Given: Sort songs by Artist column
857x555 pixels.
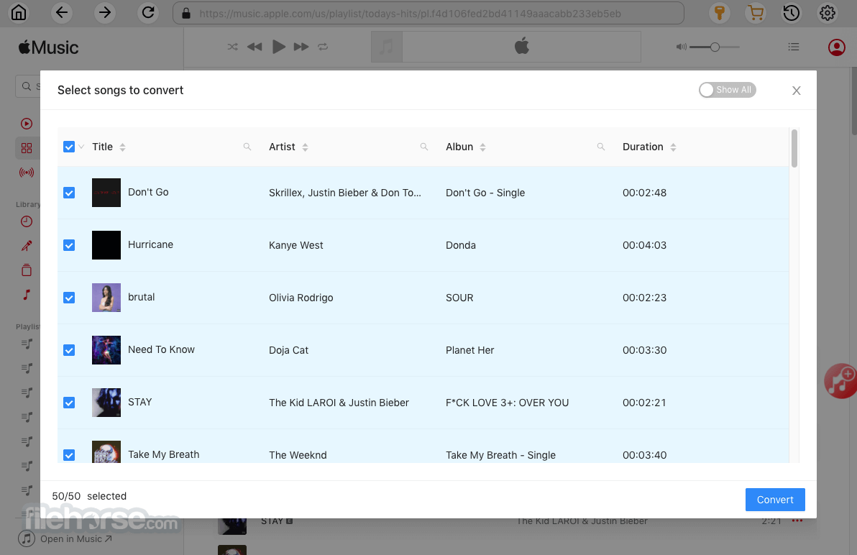Looking at the screenshot, I should point(305,147).
